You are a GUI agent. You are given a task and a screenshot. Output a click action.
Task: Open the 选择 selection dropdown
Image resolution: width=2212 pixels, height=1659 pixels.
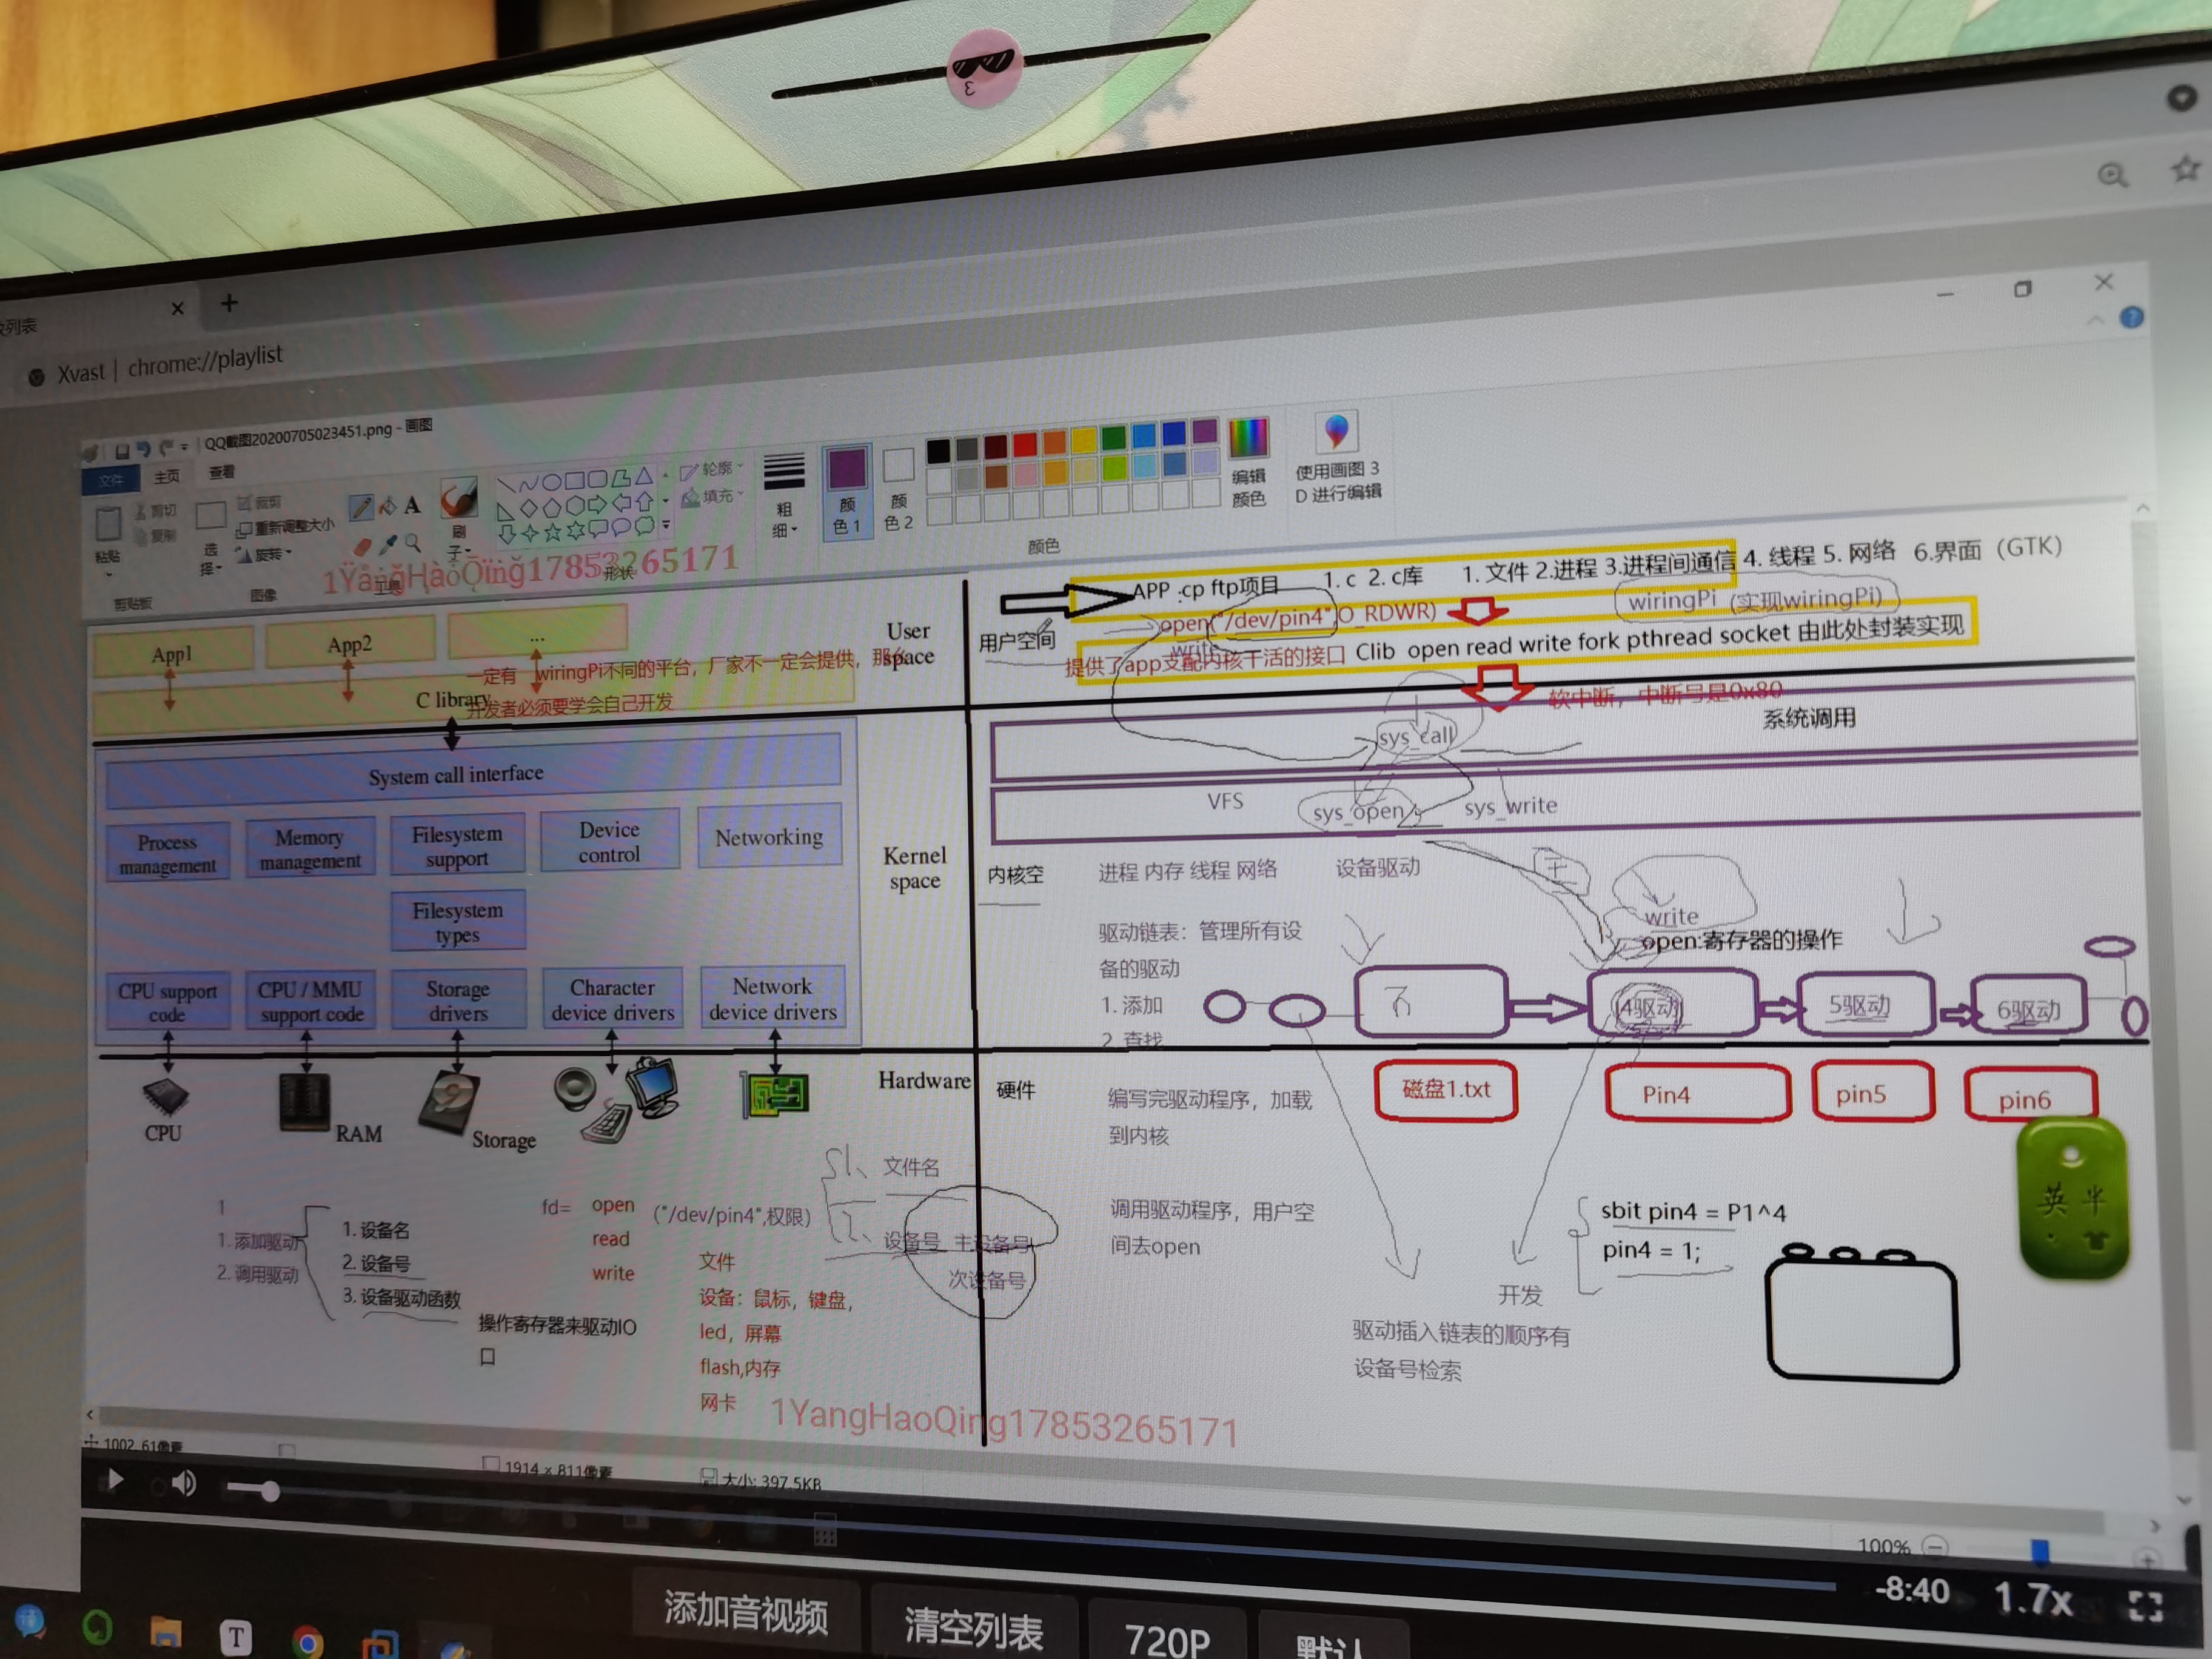(211, 559)
